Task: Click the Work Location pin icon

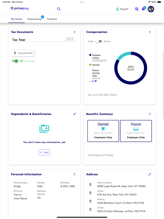Action: pos(90,184)
